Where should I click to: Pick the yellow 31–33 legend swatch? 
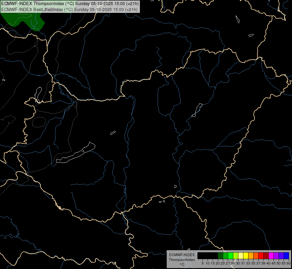(x=246, y=256)
